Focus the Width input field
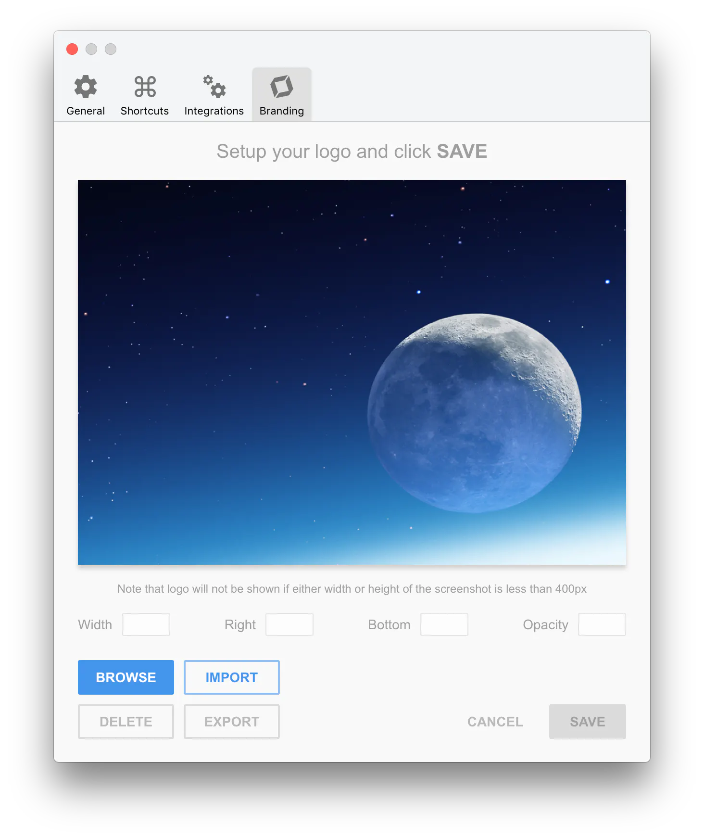The width and height of the screenshot is (704, 839). 146,624
